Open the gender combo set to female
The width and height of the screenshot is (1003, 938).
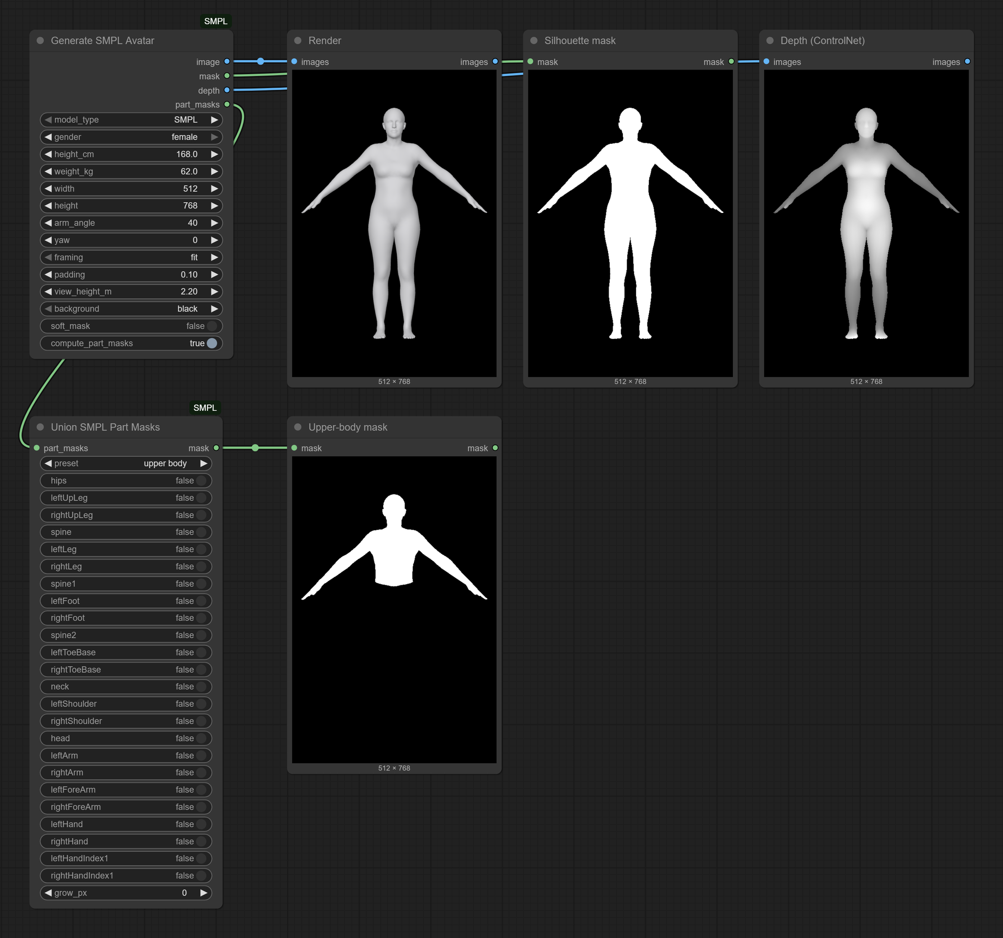click(x=131, y=137)
